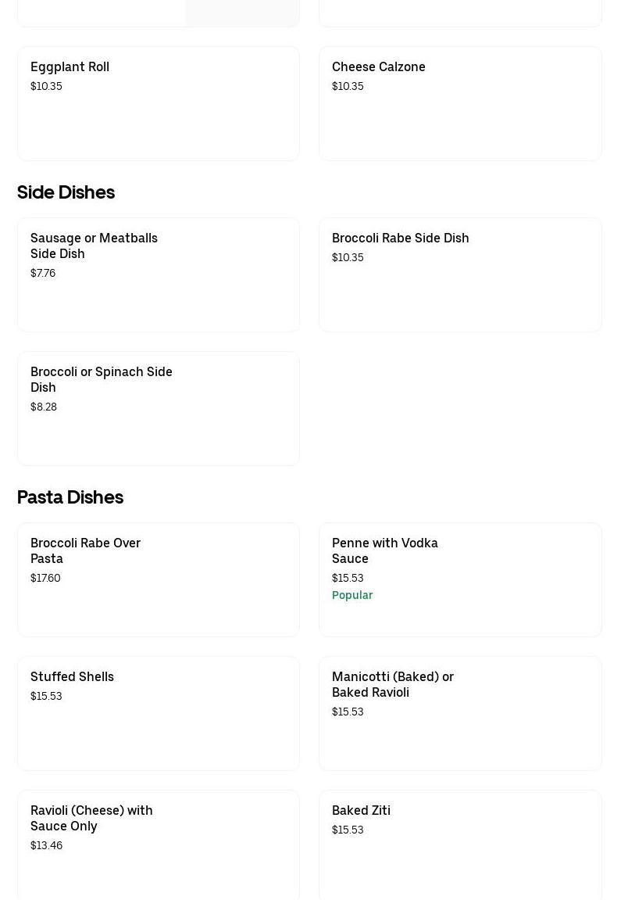Open the Eggplant Roll menu item
The width and height of the screenshot is (628, 900).
[158, 103]
